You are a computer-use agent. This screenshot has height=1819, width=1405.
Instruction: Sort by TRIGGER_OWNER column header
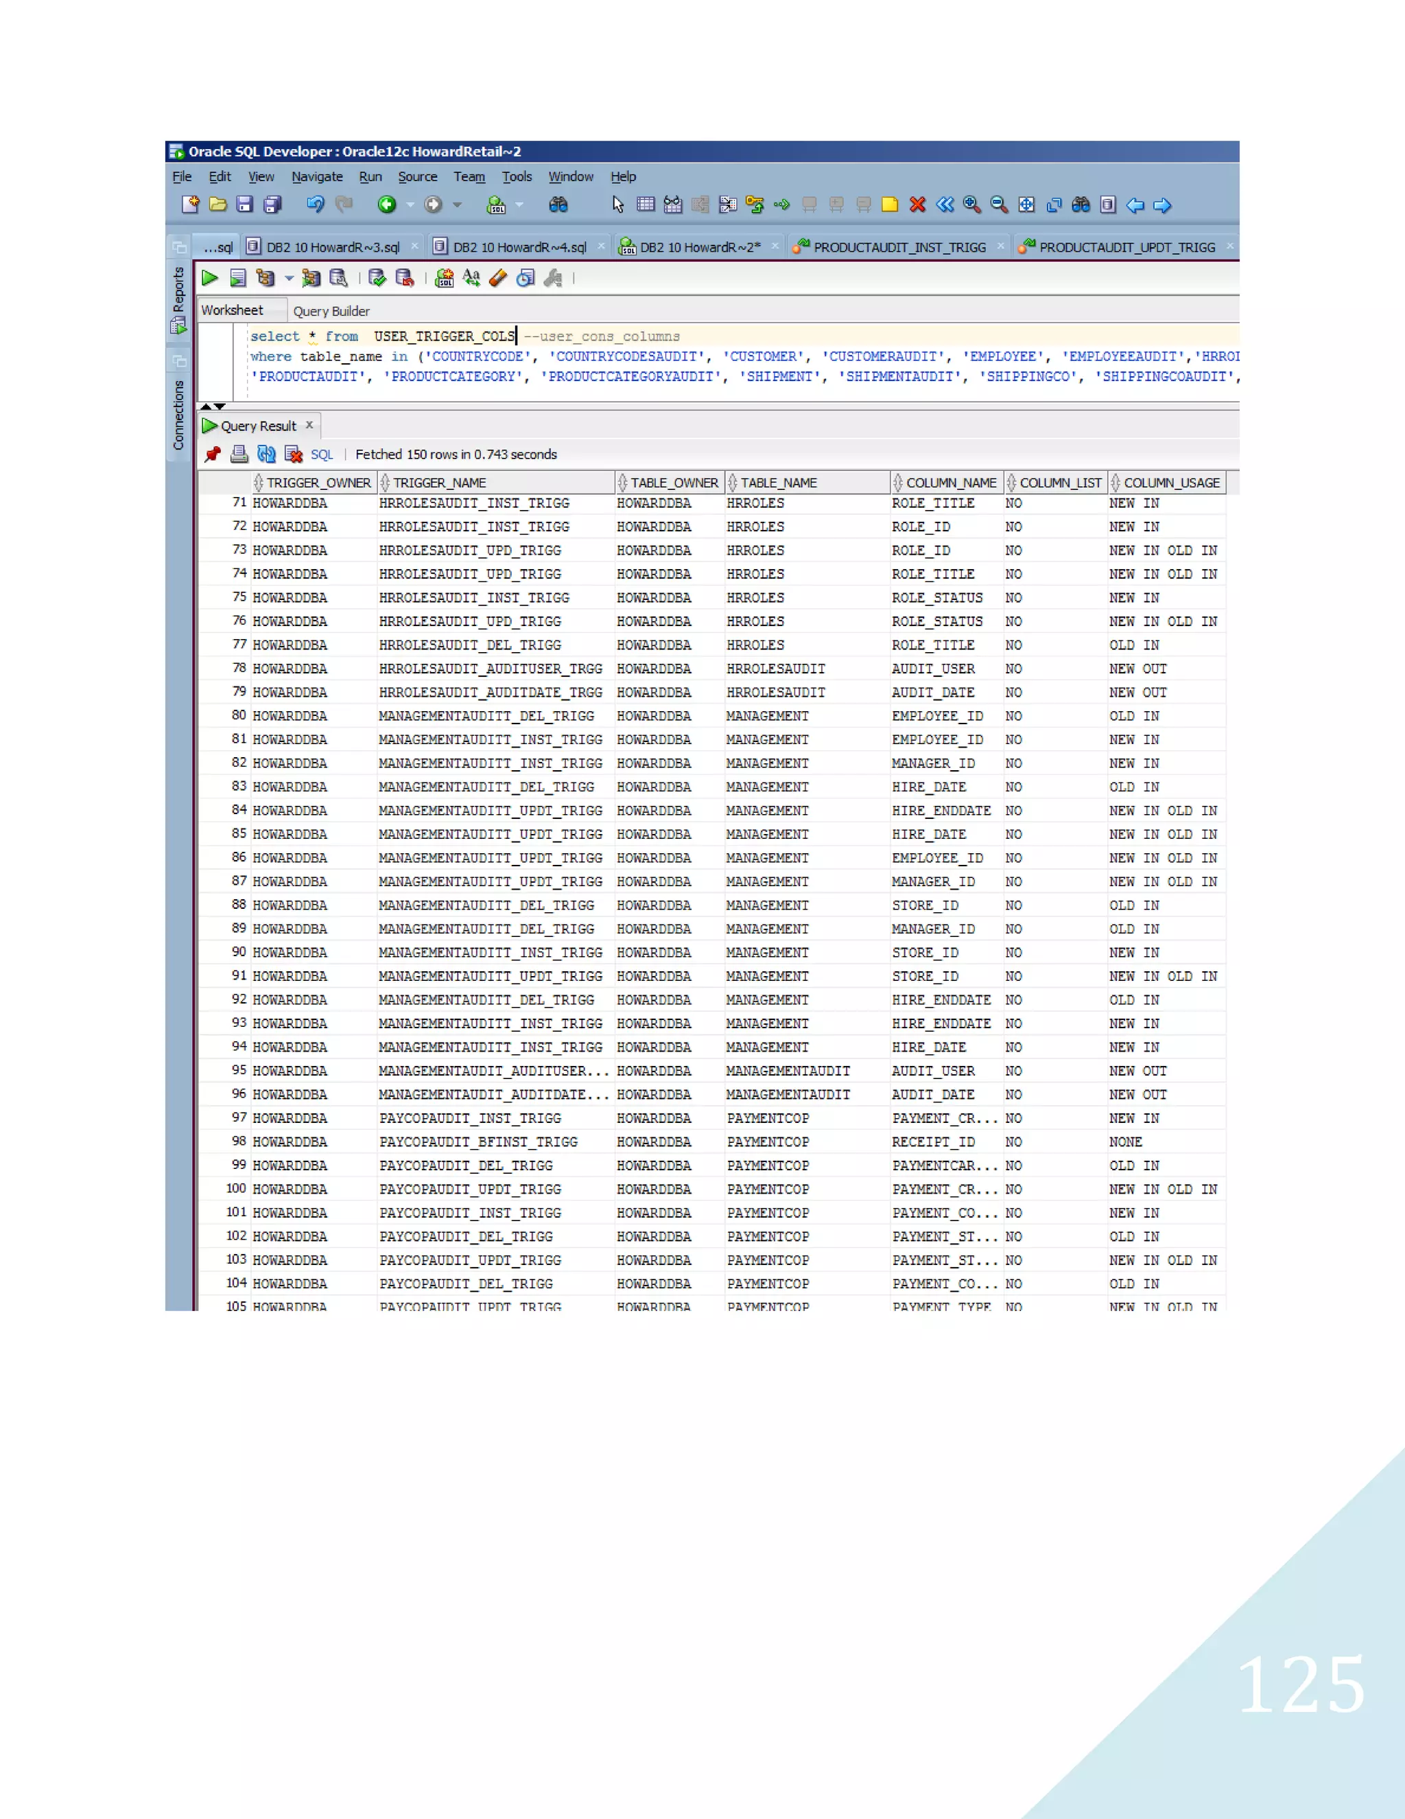315,483
